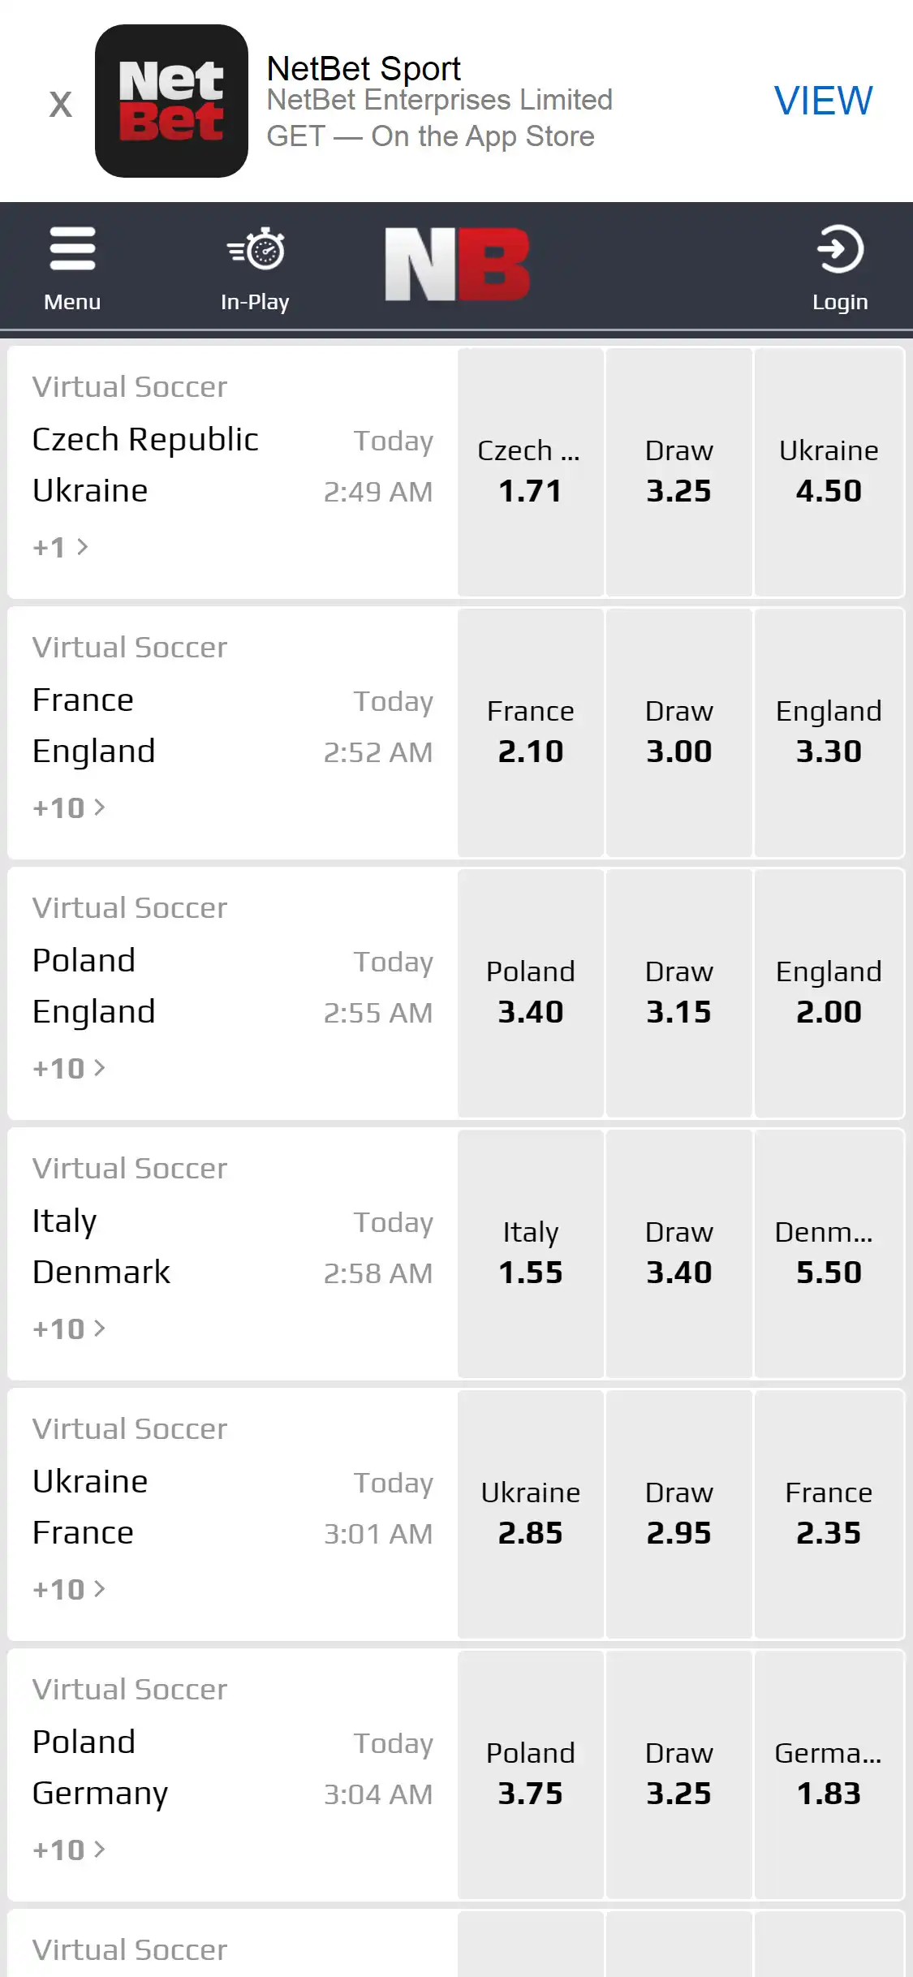The width and height of the screenshot is (913, 1977).
Task: Pick Denmark to win at 5.50
Action: click(x=829, y=1254)
